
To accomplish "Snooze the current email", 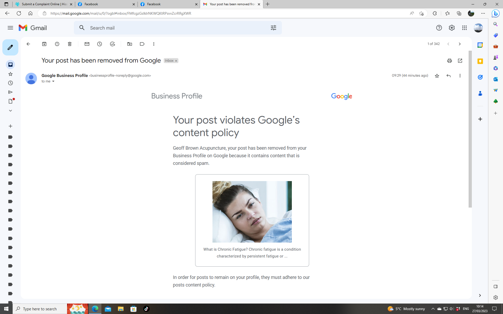I will pos(100,44).
